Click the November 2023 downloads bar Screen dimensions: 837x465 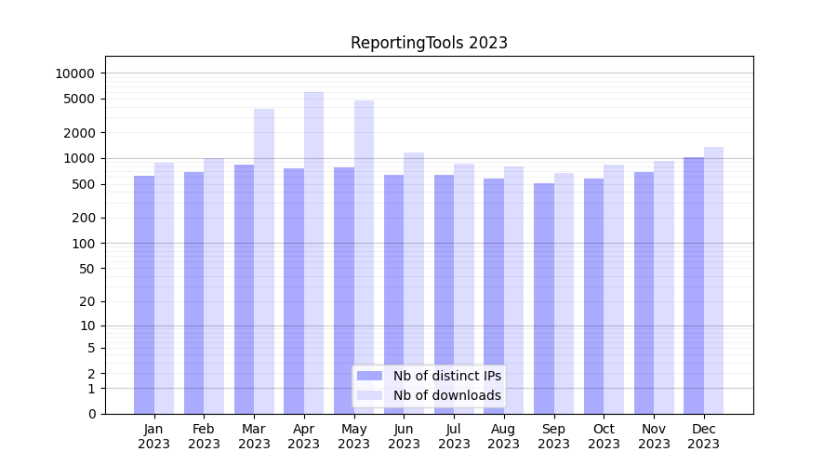coord(664,287)
